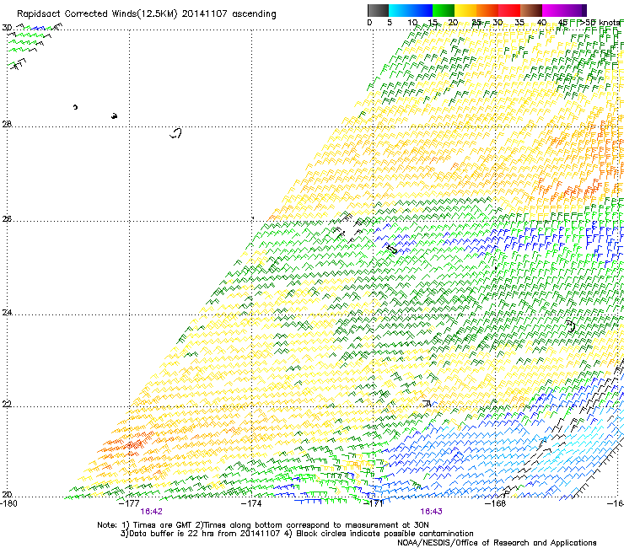Image resolution: width=624 pixels, height=548 pixels.
Task: Click the latitude label '22' at left axis
Action: coord(7,404)
